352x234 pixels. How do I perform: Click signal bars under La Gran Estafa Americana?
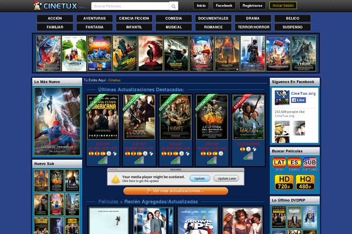point(103,160)
